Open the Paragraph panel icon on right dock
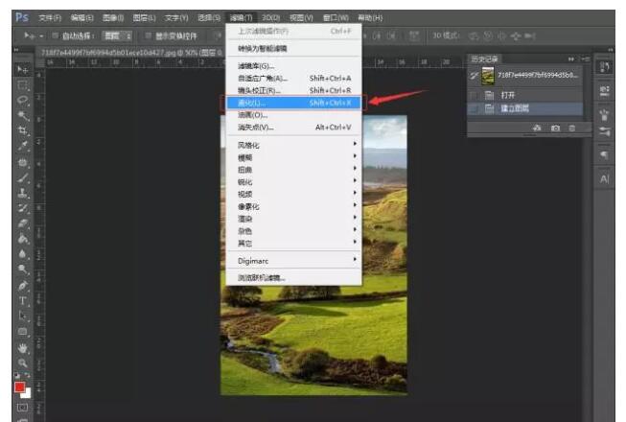This screenshot has width=626, height=422. [604, 155]
